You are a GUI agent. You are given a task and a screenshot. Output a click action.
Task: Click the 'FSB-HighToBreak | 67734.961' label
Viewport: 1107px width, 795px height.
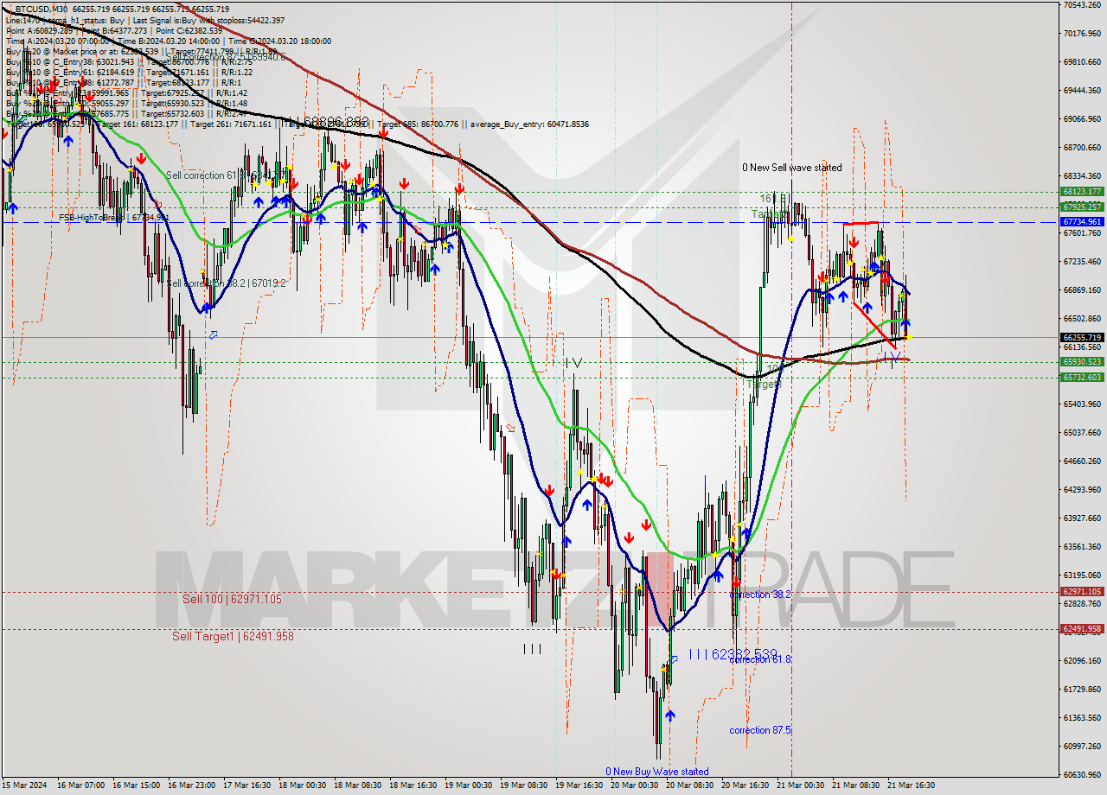113,218
